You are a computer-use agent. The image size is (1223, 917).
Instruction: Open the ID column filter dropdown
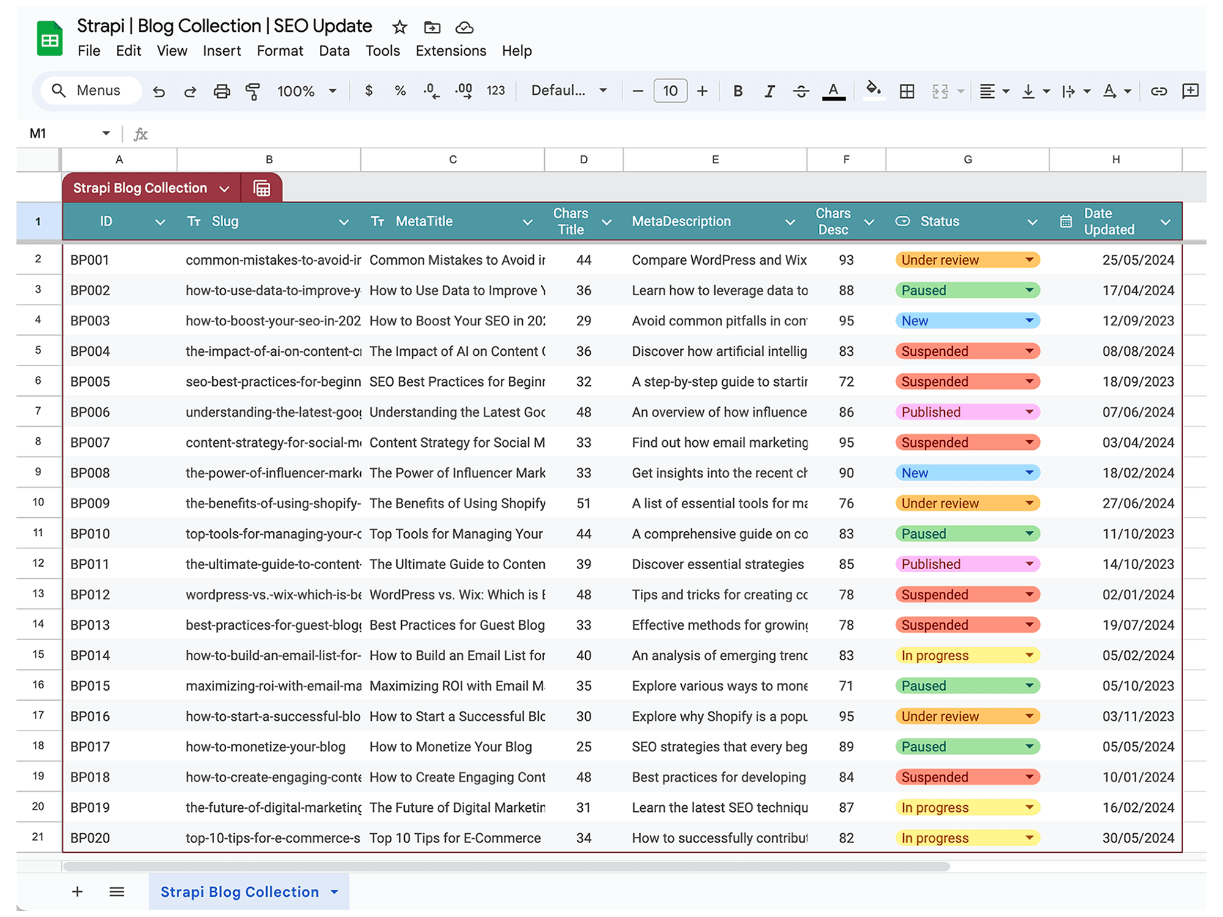160,223
